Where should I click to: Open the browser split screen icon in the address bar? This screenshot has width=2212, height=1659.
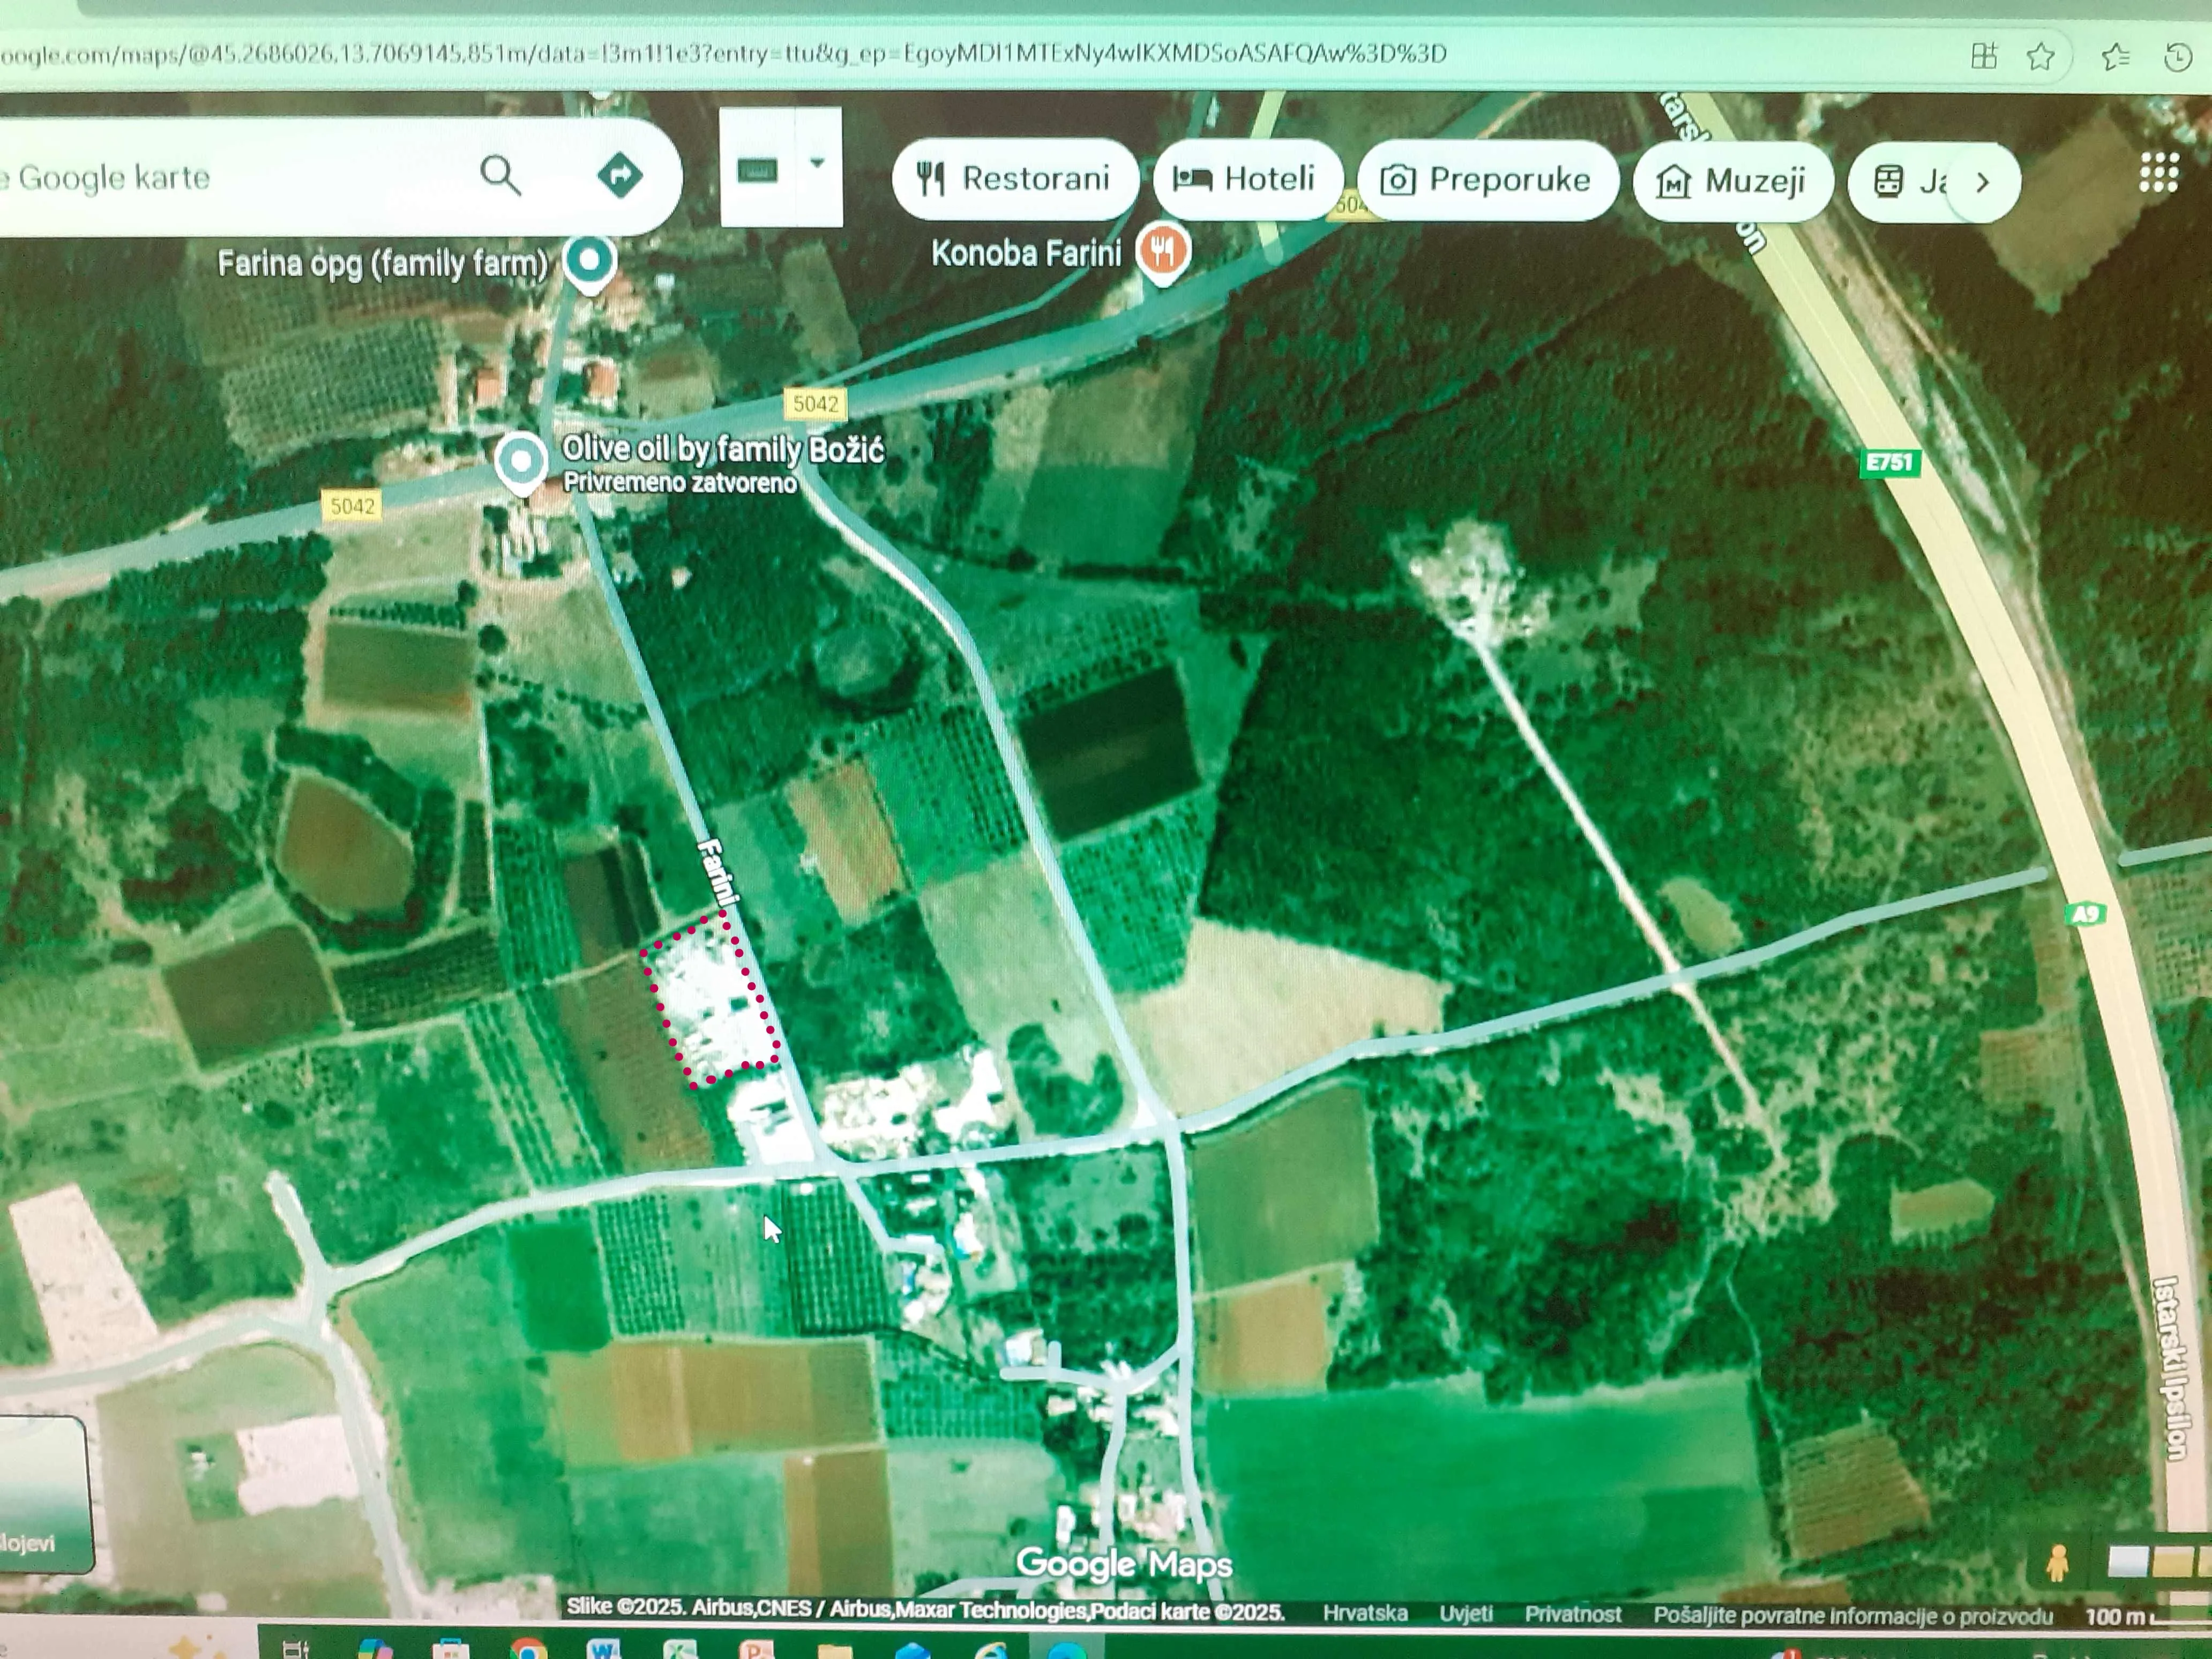1984,56
